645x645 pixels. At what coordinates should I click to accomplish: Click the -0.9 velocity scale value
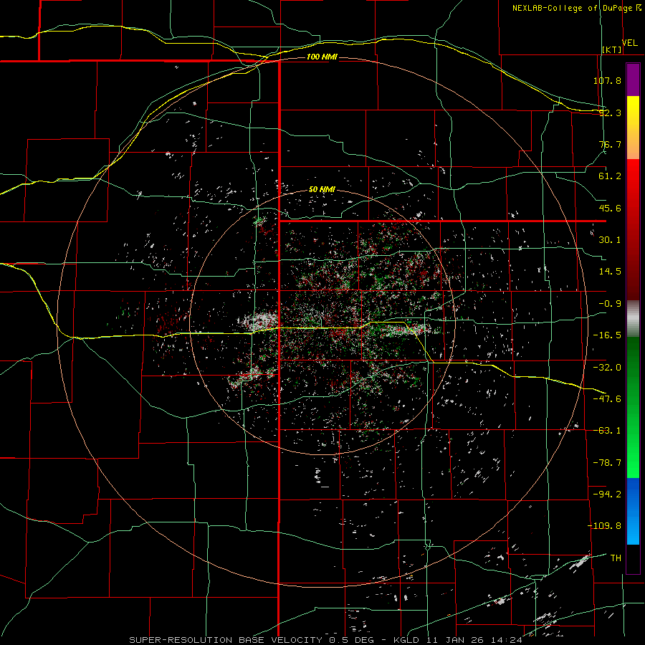pyautogui.click(x=610, y=304)
